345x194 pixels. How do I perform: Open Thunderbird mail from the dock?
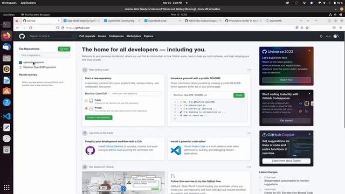click(6, 47)
